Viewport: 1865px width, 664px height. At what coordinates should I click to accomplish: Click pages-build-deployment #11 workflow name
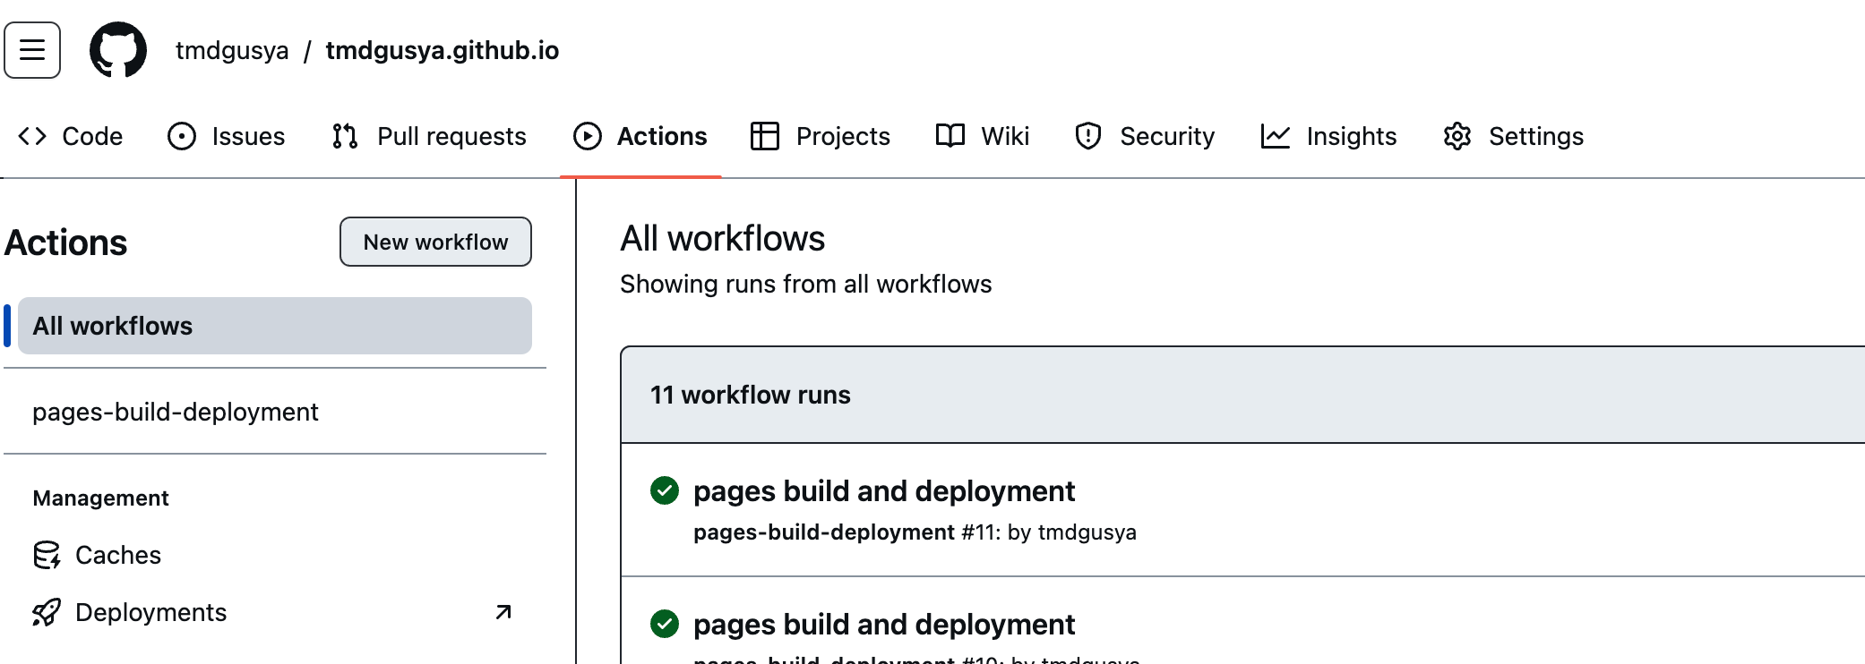pyautogui.click(x=824, y=532)
